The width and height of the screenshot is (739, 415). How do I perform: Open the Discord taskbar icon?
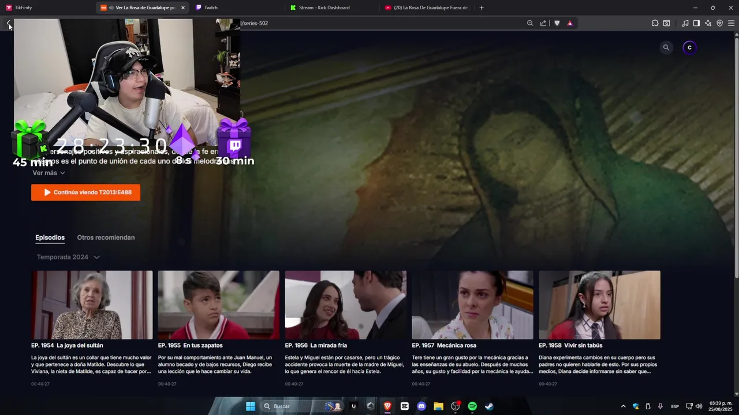click(x=421, y=406)
